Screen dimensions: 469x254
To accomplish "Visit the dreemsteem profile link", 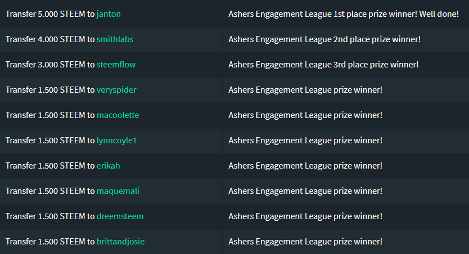I will 120,216.
